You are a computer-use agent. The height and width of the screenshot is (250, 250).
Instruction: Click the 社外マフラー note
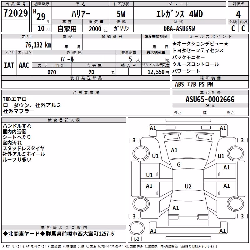pyautogui.click(x=18, y=111)
